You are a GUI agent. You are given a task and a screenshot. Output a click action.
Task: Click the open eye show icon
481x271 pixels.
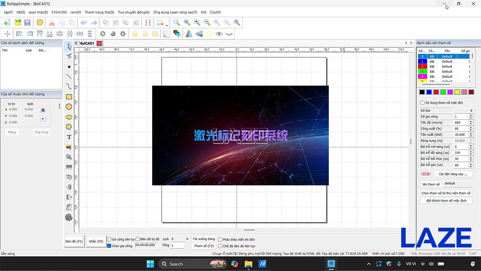coord(219,34)
